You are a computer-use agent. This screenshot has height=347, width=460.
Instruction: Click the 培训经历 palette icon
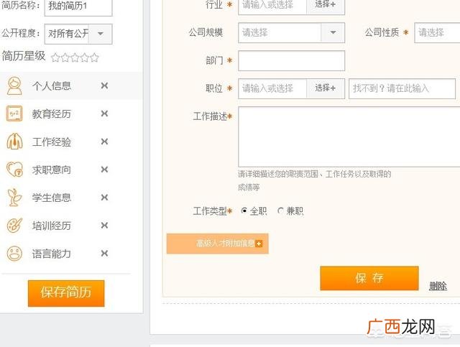14,226
